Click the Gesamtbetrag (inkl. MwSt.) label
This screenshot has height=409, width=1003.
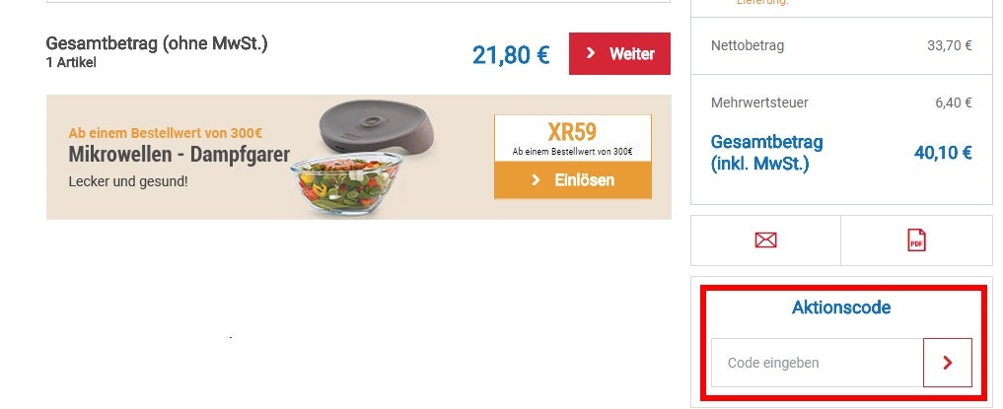(767, 153)
